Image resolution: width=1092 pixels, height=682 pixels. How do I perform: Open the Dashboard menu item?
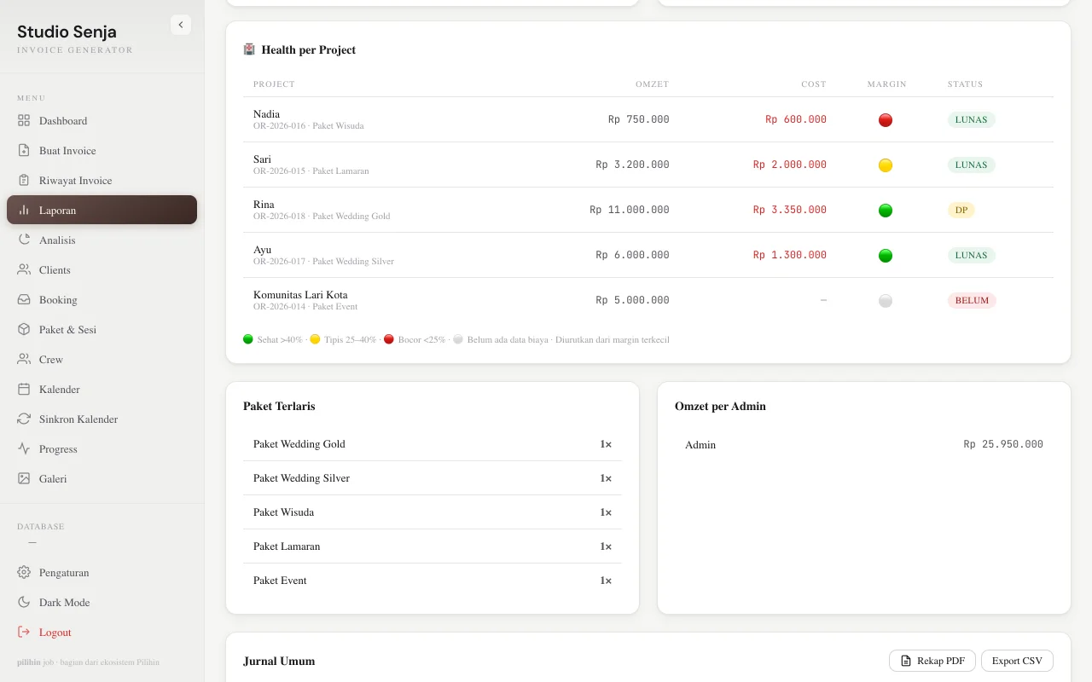[102, 121]
